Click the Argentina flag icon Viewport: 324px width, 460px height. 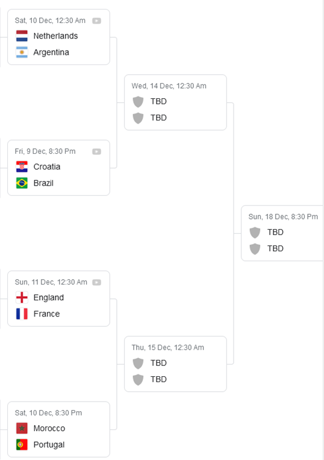click(22, 52)
